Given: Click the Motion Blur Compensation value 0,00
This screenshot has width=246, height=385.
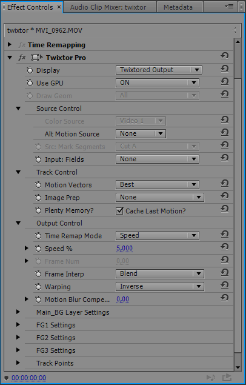Looking at the screenshot, I should [x=122, y=300].
